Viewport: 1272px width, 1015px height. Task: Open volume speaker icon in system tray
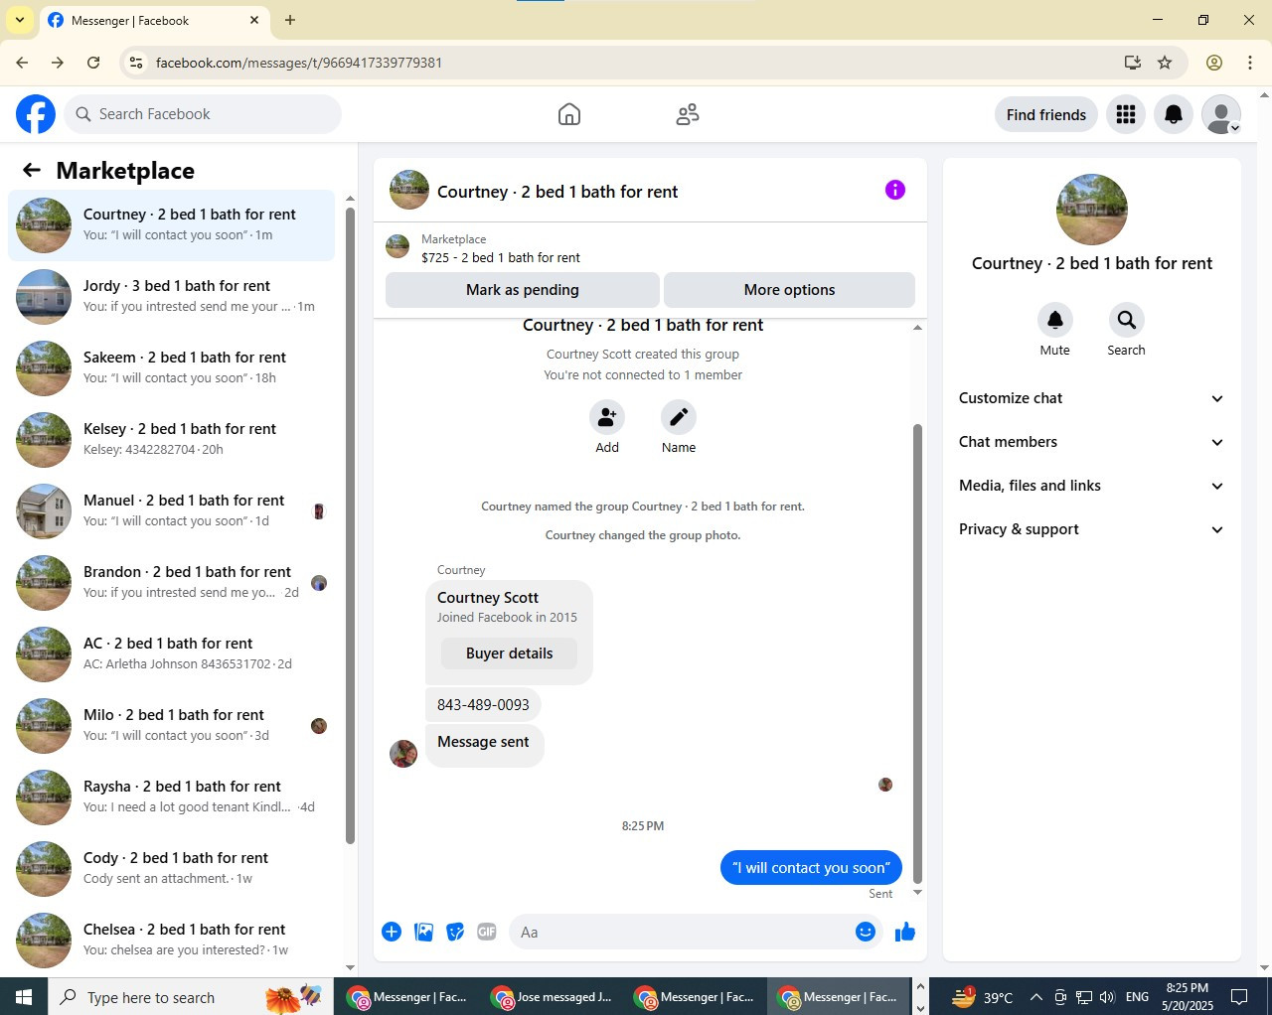pyautogui.click(x=1107, y=997)
